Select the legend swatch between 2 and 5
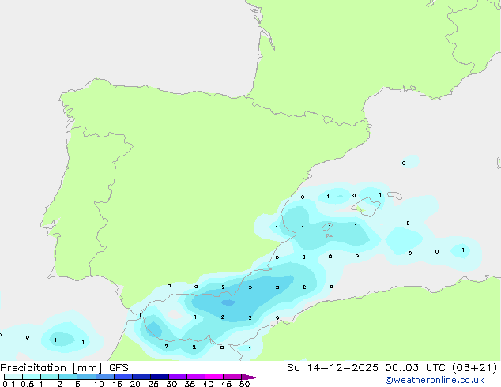Viewport: 501px width, 387px height. [68, 377]
